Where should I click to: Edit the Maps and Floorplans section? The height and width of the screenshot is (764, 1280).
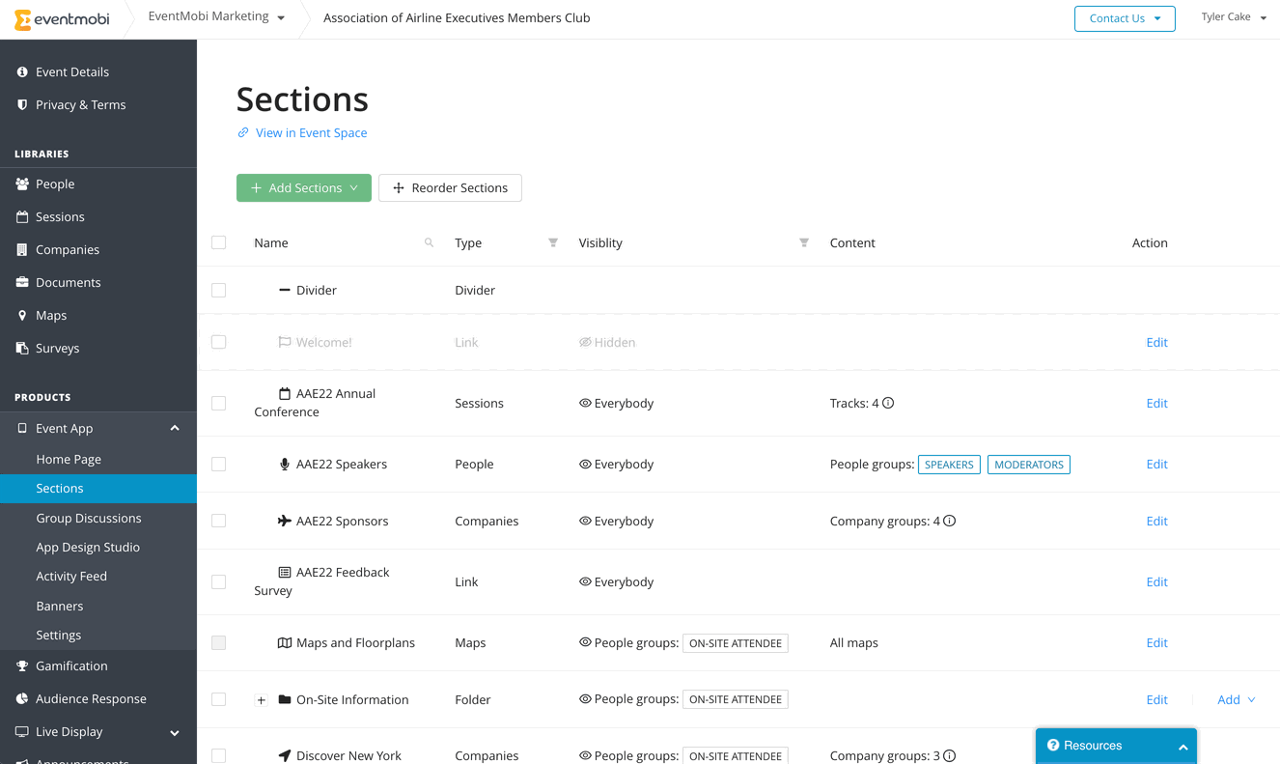[x=1156, y=642]
